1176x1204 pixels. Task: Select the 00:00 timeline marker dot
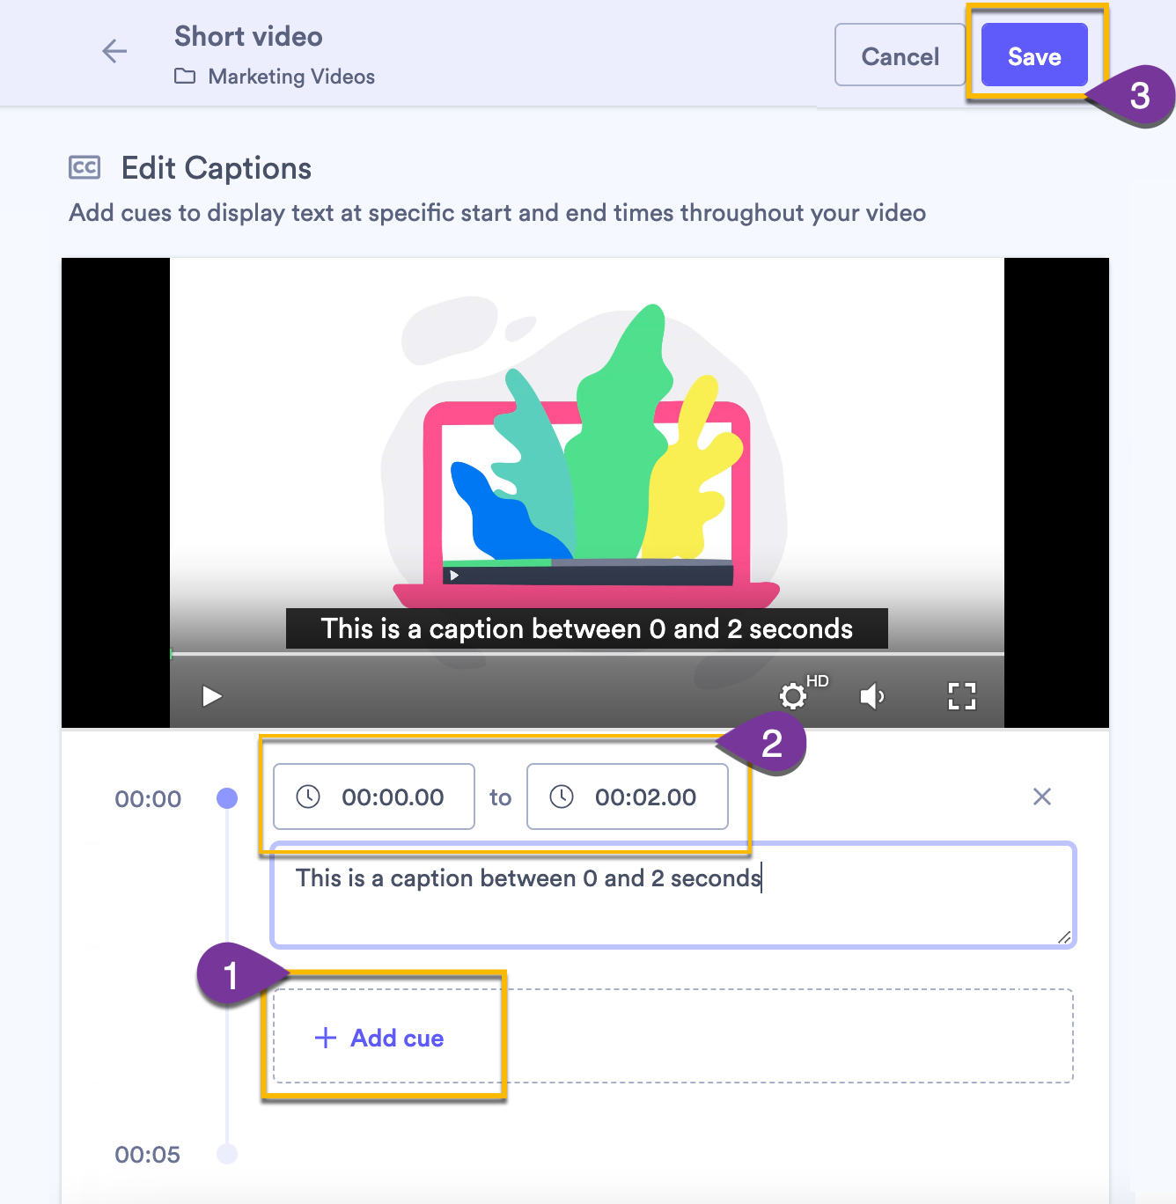(x=227, y=798)
